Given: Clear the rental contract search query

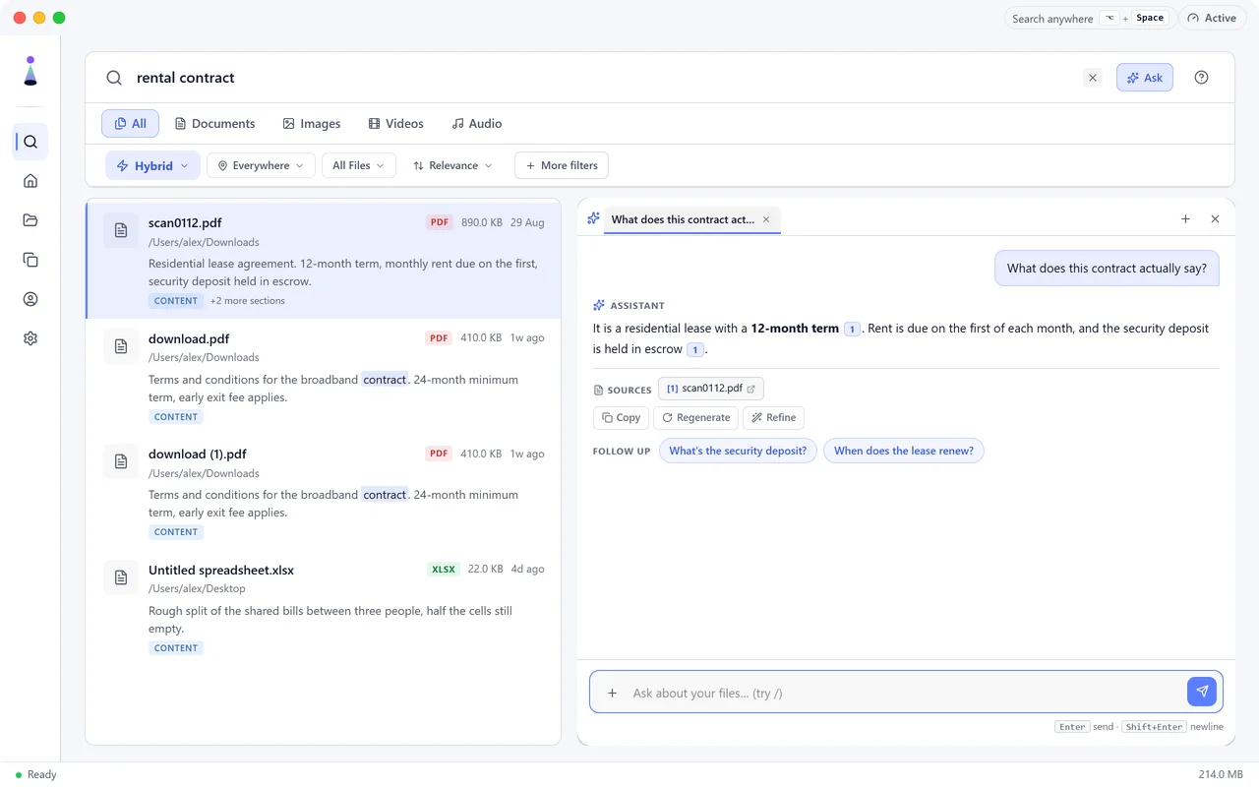Looking at the screenshot, I should [1093, 78].
